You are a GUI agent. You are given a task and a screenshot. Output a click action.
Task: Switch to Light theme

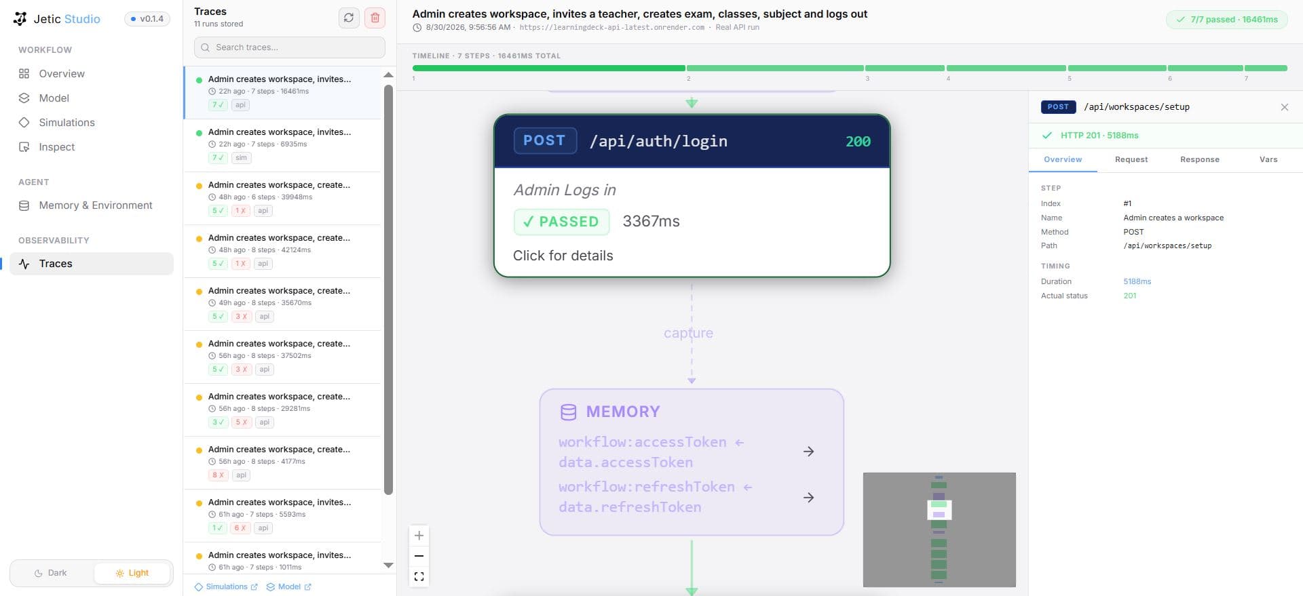pos(132,573)
